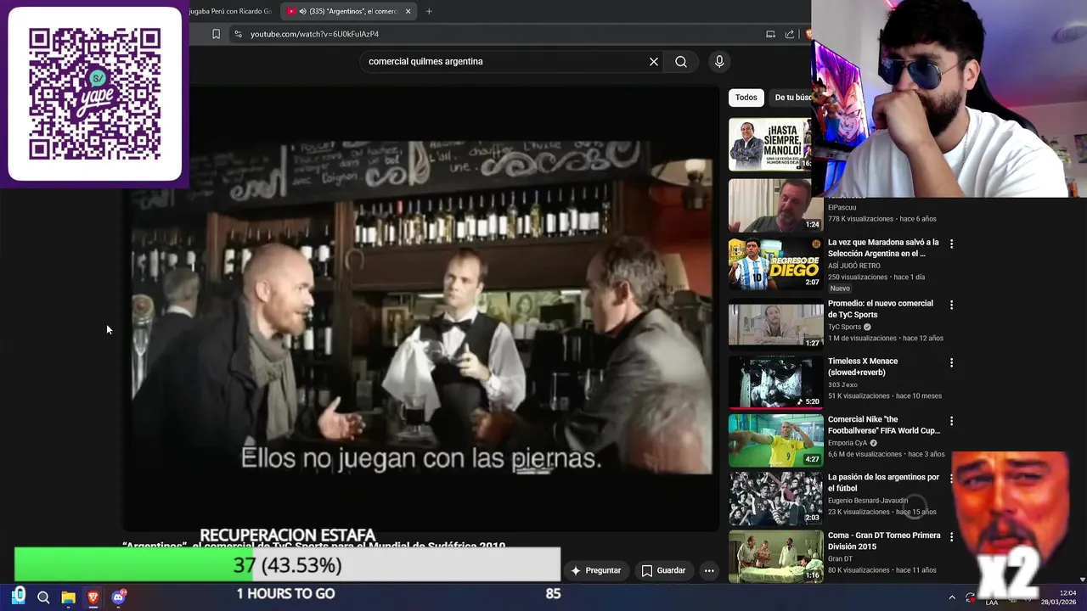Open the Promedio comercial thumbnail

pyautogui.click(x=775, y=323)
